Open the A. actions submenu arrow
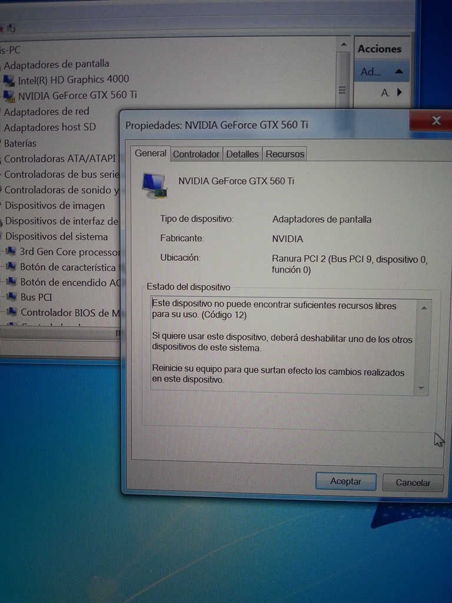The height and width of the screenshot is (603, 452). [400, 92]
